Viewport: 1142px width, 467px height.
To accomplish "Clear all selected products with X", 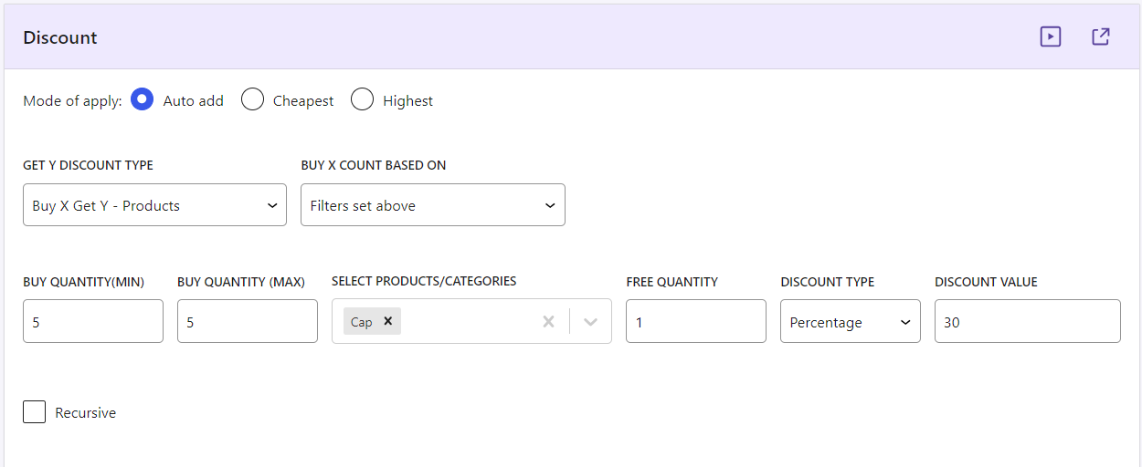I will click(548, 321).
